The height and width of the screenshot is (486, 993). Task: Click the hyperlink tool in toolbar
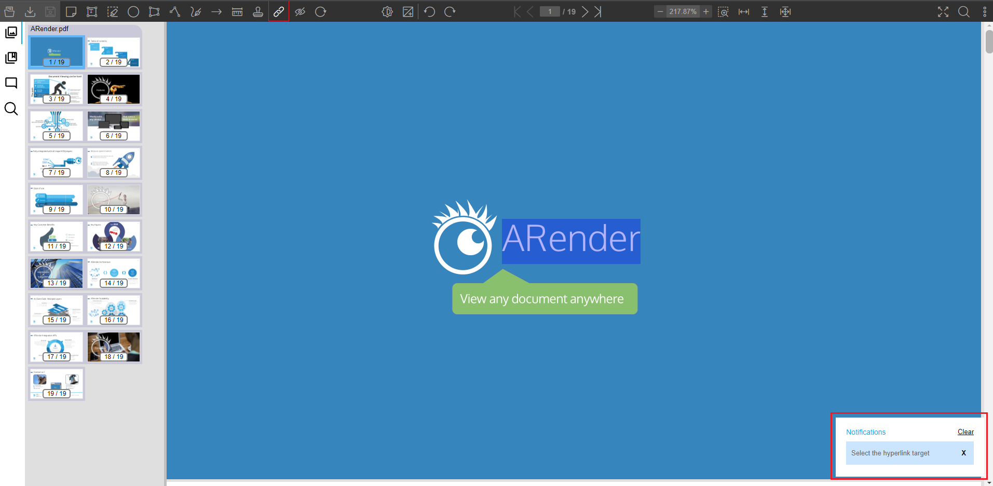pyautogui.click(x=279, y=11)
